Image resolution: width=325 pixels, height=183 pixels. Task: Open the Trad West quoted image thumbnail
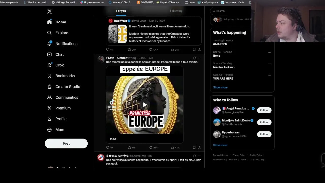tap(118, 34)
